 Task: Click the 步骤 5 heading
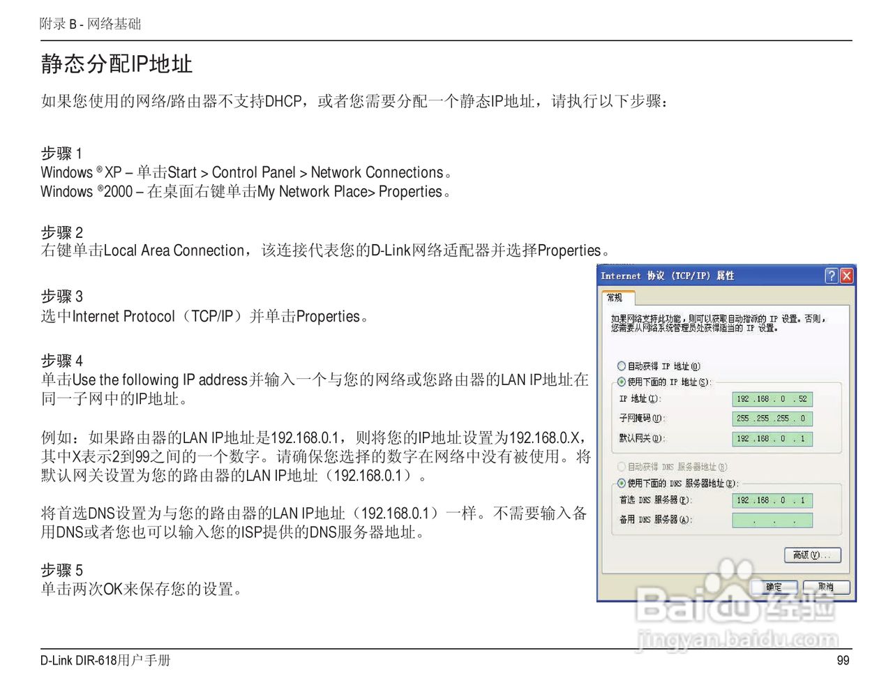61,570
